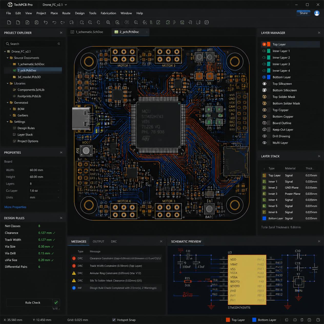
Task: Click the blue info icon on Design Rule Check Completed row
Action: [74, 288]
